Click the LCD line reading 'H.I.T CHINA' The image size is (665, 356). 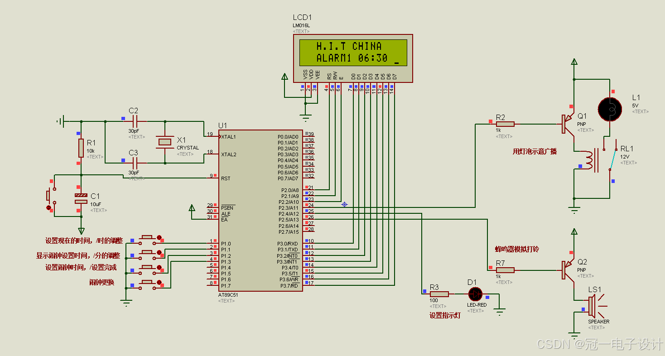coord(349,46)
